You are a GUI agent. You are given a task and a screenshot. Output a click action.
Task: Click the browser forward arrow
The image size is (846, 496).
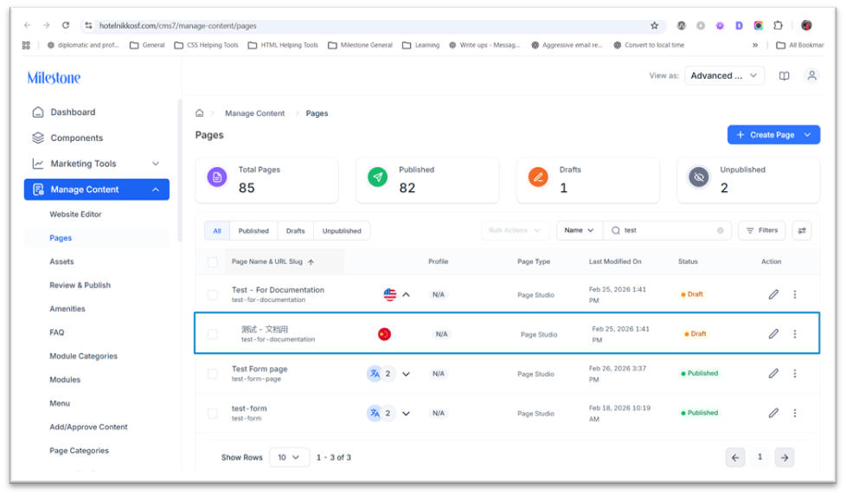point(47,25)
